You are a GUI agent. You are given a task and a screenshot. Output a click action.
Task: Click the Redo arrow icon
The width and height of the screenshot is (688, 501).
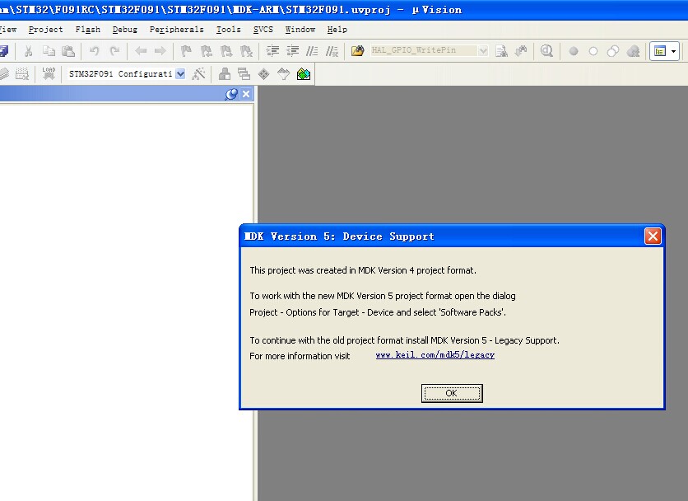click(x=114, y=51)
